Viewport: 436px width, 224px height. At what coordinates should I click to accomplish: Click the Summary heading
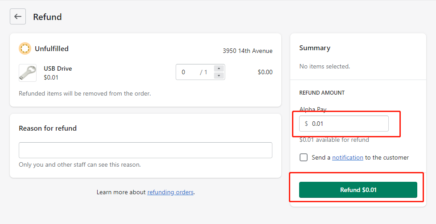click(x=315, y=48)
